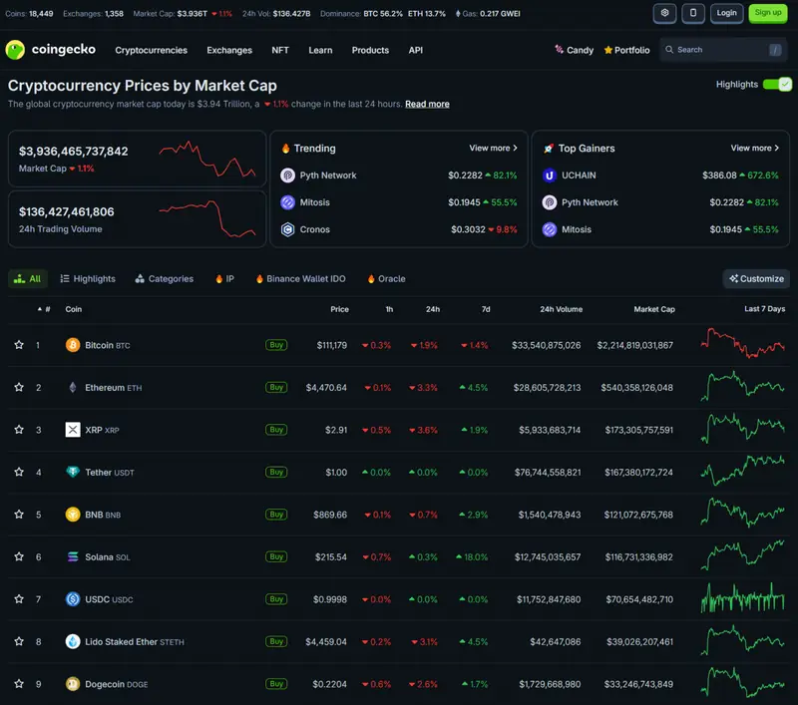The width and height of the screenshot is (798, 705).
Task: Click Pyth Network icon in Trending
Action: pos(287,176)
